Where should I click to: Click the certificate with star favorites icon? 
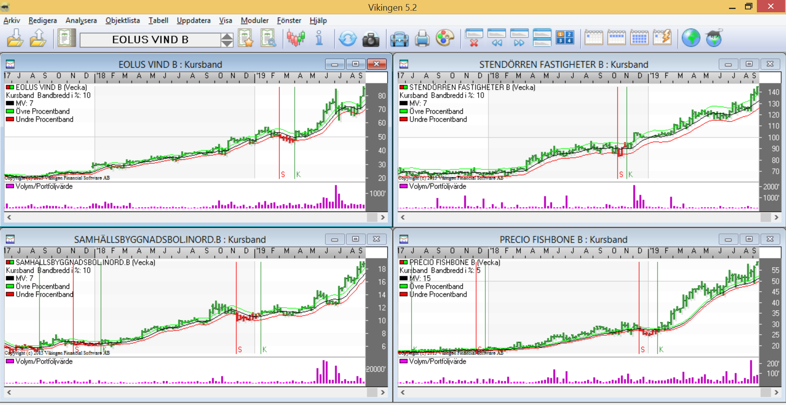[x=246, y=38]
